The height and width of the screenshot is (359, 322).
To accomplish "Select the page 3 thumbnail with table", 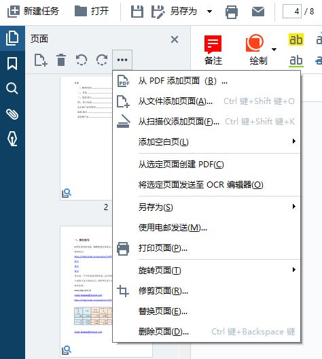I will coord(86,292).
